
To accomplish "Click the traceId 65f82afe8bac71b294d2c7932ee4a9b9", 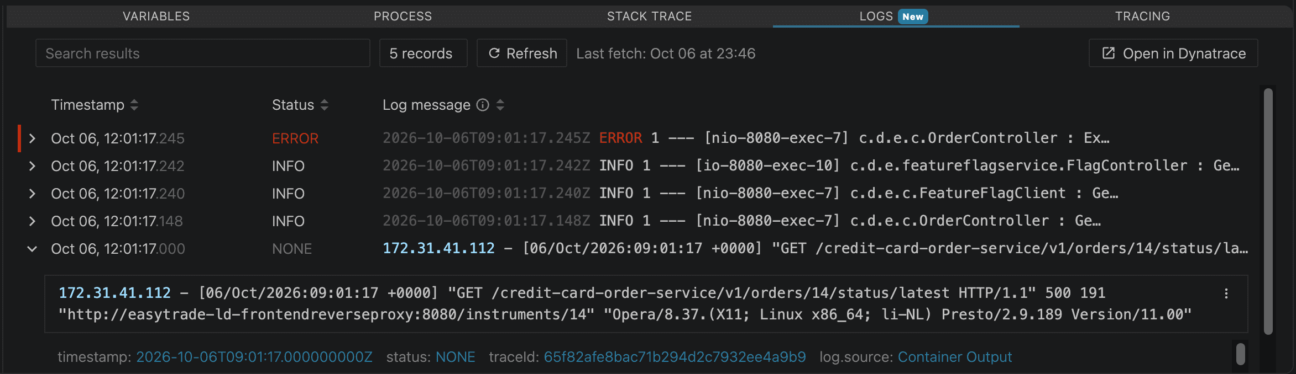I will pos(675,357).
